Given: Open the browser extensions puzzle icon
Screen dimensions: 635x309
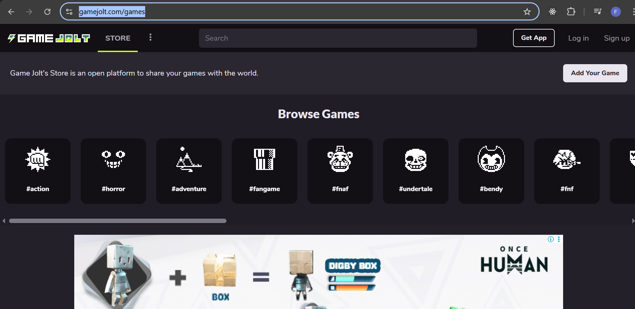Looking at the screenshot, I should pos(571,12).
